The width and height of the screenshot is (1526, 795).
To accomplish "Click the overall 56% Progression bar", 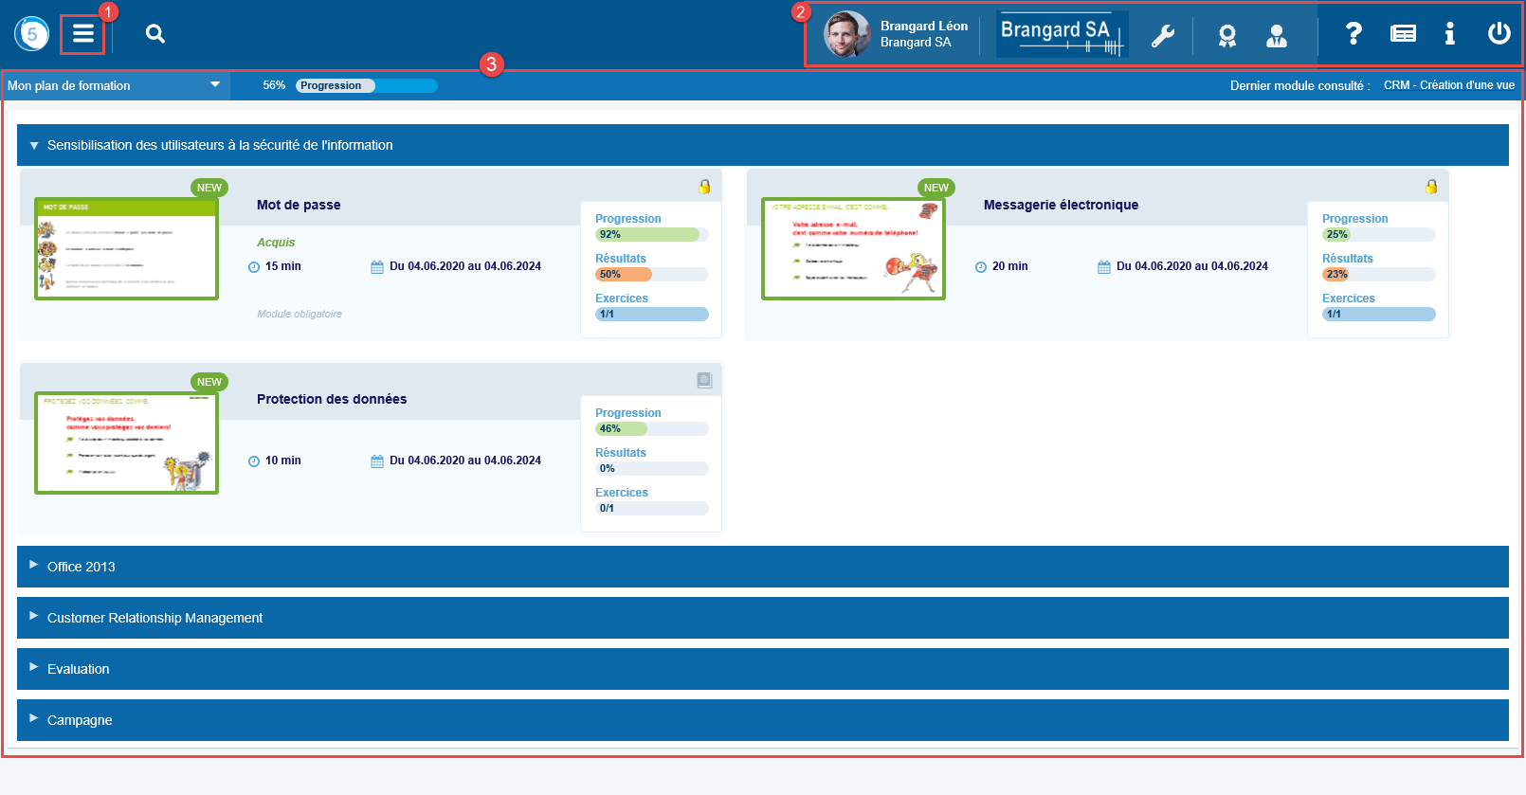I will pyautogui.click(x=366, y=85).
